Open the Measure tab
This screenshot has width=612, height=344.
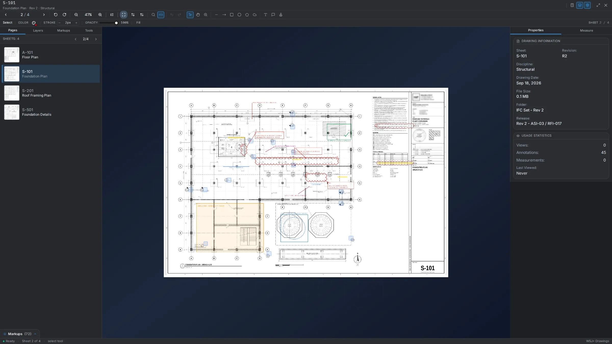tap(586, 31)
